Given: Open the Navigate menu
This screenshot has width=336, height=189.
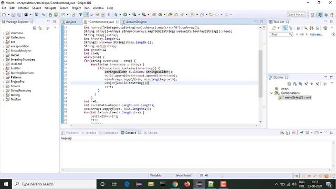Looking at the screenshot, I should click(x=50, y=8).
